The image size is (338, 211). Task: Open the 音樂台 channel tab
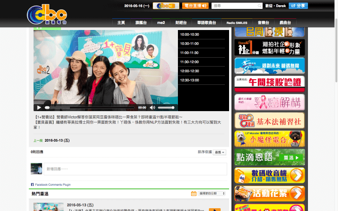pyautogui.click(x=263, y=23)
